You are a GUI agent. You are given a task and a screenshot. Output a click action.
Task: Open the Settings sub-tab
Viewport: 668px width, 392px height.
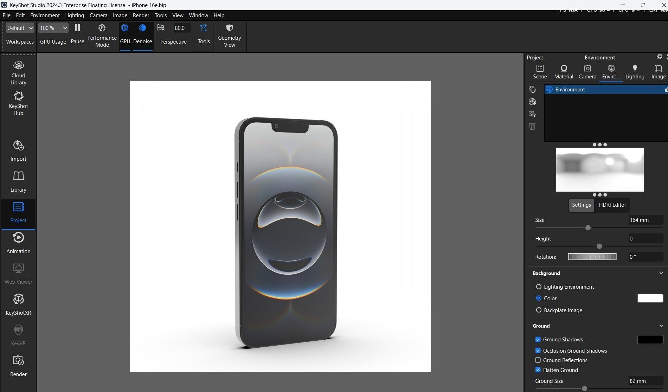[x=581, y=205]
